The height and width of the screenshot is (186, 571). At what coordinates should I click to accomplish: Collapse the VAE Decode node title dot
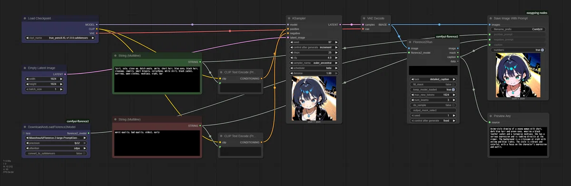click(364, 19)
